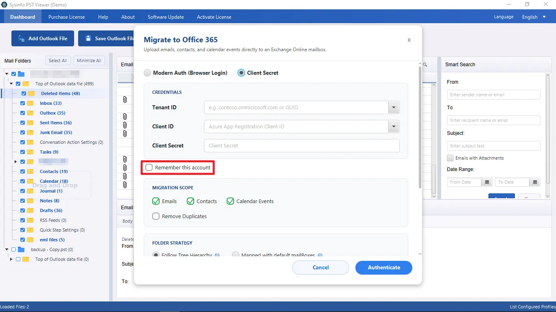The height and width of the screenshot is (312, 556).
Task: Click the Drafts folder icon
Action: point(30,210)
